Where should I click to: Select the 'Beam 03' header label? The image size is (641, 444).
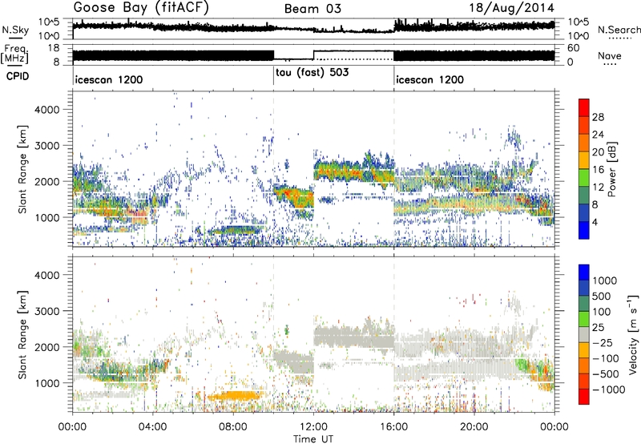coord(312,9)
